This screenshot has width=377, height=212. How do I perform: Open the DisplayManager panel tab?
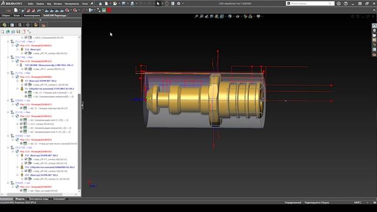click(x=36, y=25)
